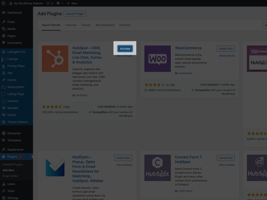This screenshot has height=200, width=267.
Task: Click the Elementor logo icon
Action: (4, 133)
